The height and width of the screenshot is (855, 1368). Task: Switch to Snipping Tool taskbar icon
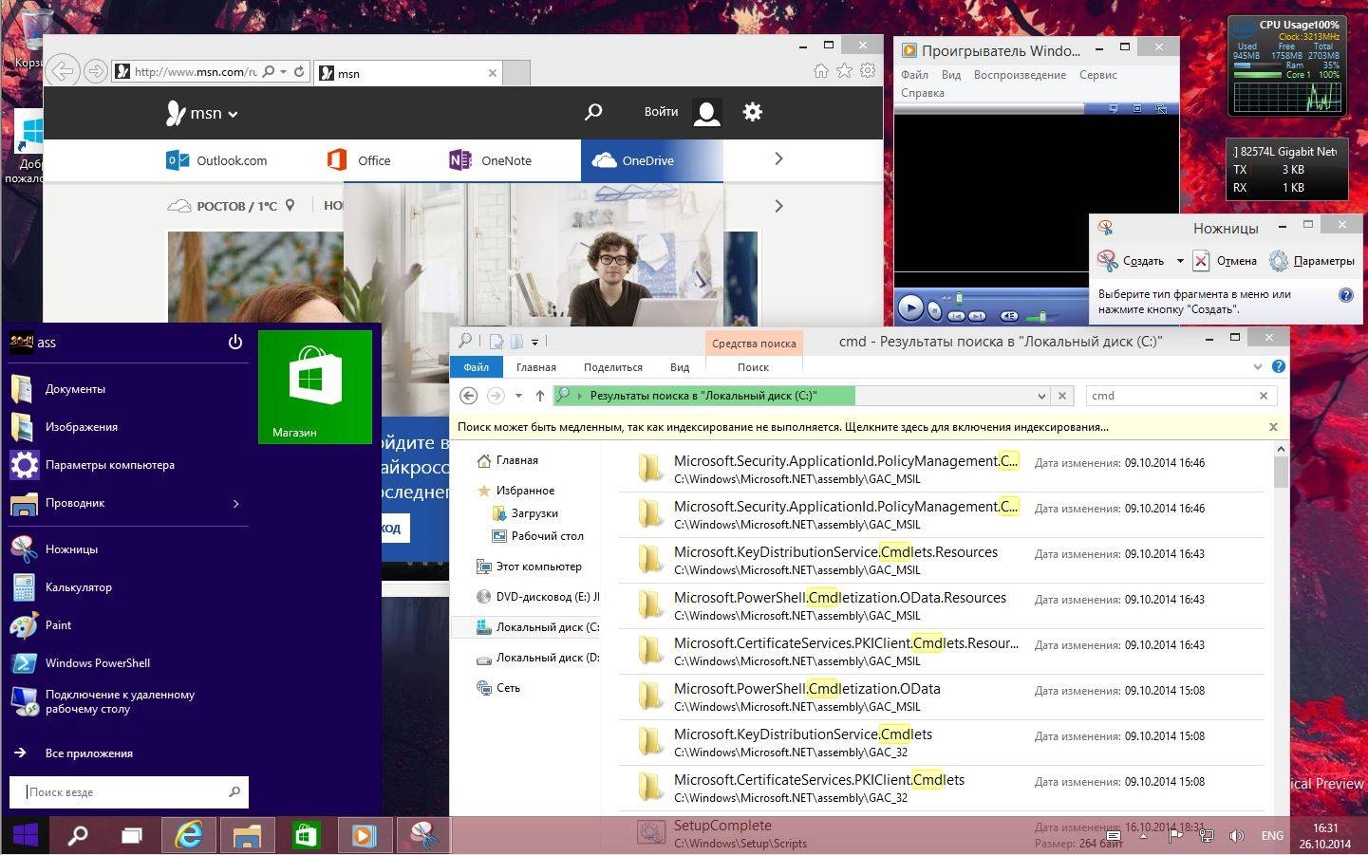[422, 835]
